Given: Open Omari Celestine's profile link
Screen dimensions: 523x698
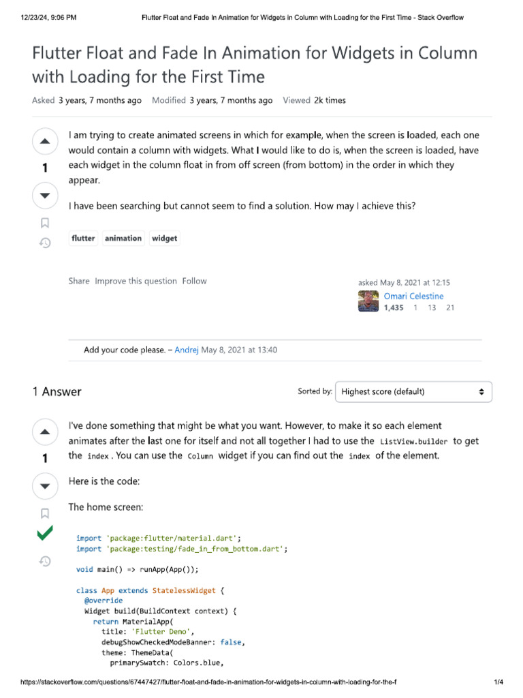Looking at the screenshot, I should pyautogui.click(x=413, y=296).
